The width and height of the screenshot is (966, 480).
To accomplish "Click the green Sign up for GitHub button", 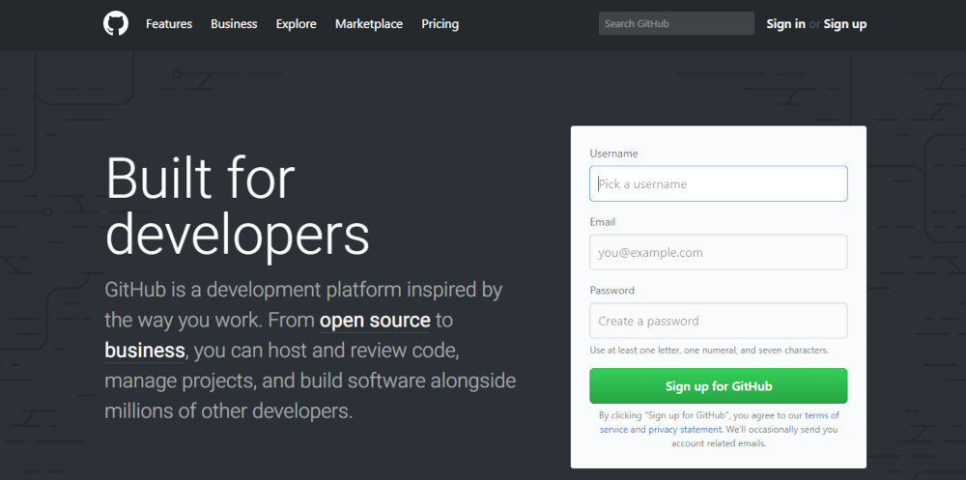I will (x=719, y=386).
